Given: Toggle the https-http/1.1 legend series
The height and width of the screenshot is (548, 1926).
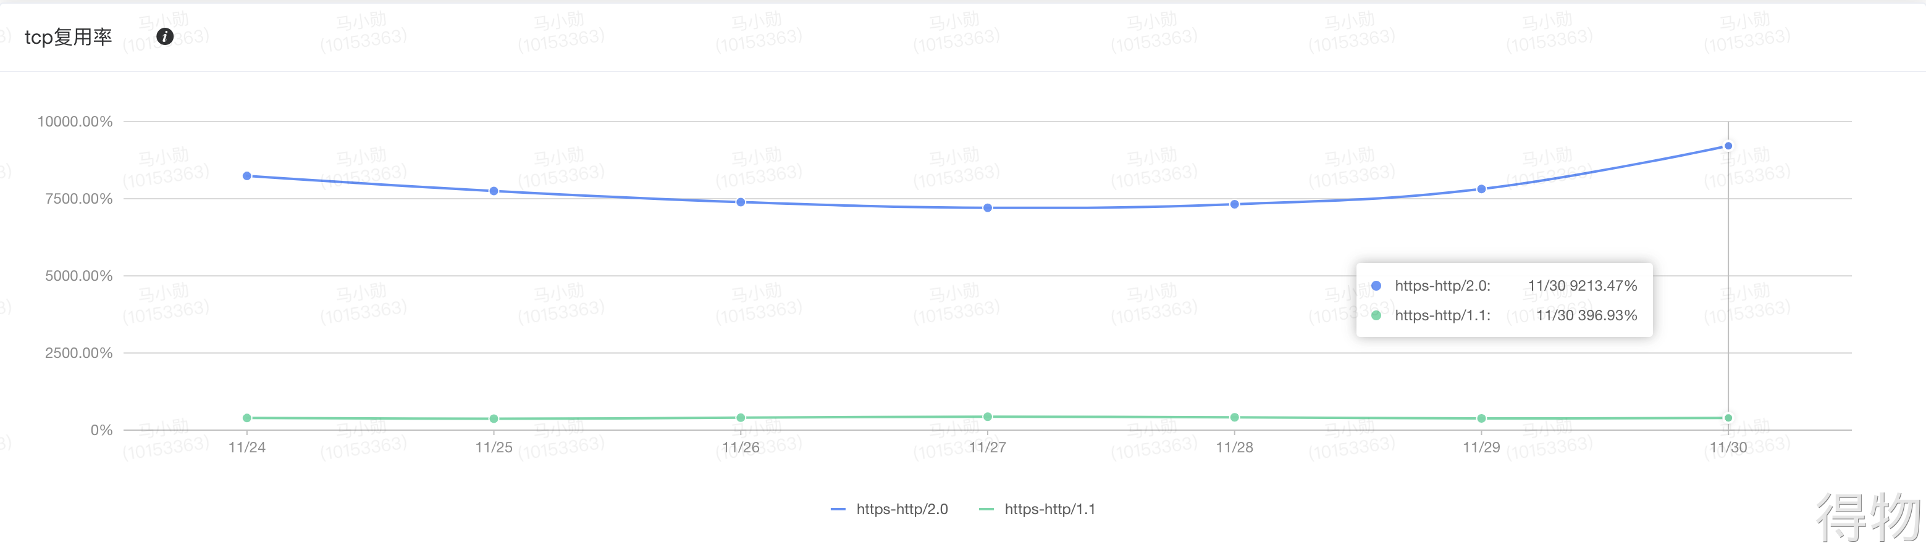Looking at the screenshot, I should click(x=1038, y=509).
